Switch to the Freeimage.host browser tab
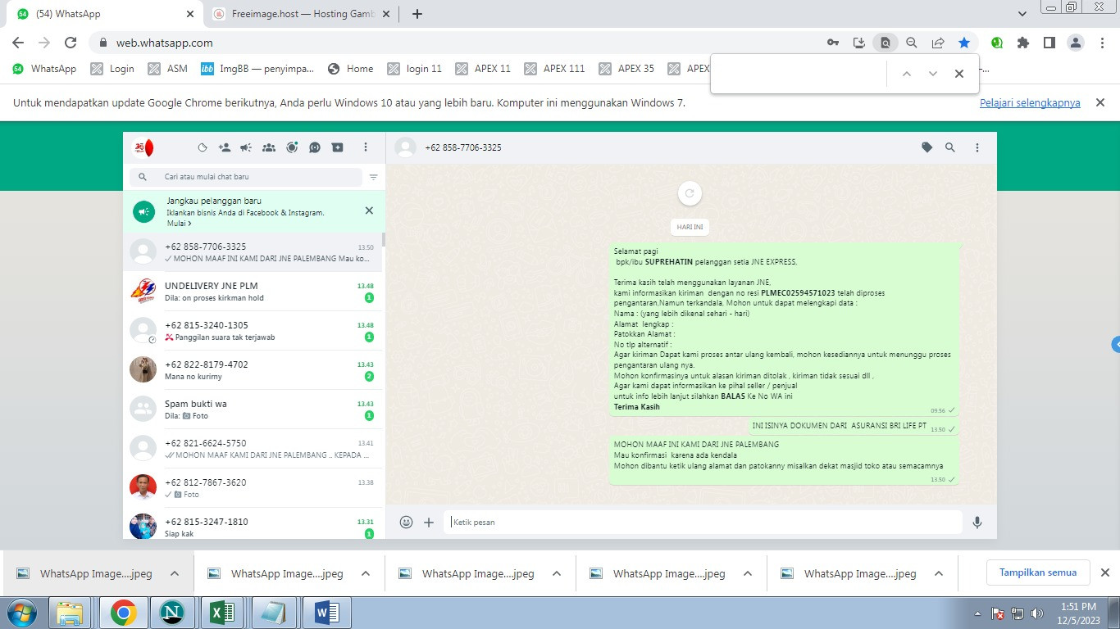 (301, 14)
